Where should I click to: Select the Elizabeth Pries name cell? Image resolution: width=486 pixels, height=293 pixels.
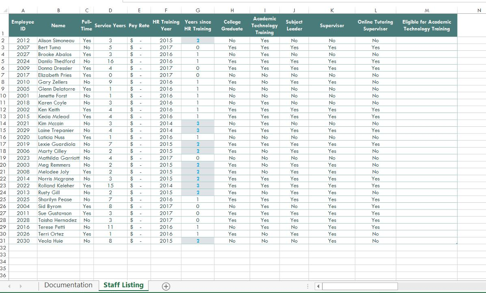[58, 75]
